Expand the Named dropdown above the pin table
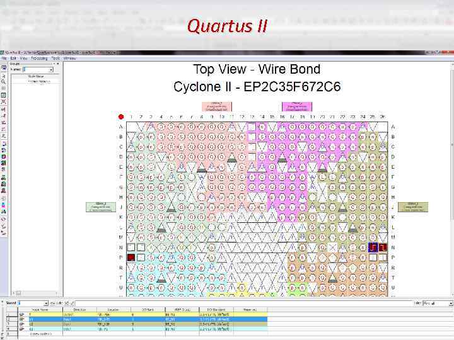The width and height of the screenshot is (454, 340). click(46, 303)
